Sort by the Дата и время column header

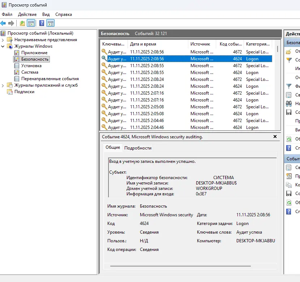[x=143, y=44]
